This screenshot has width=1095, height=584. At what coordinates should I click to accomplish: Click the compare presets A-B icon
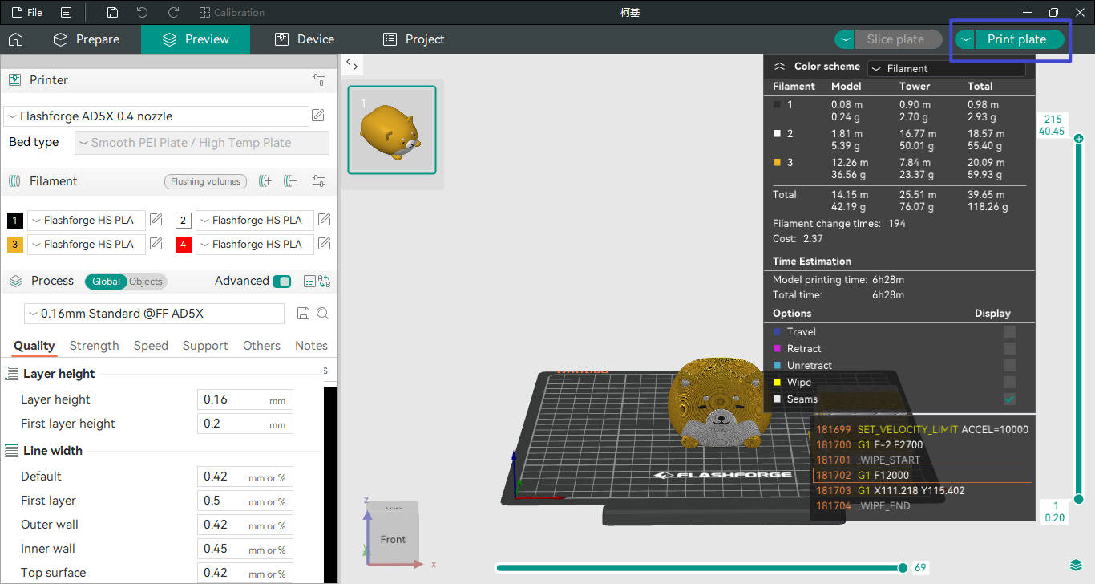coord(325,282)
